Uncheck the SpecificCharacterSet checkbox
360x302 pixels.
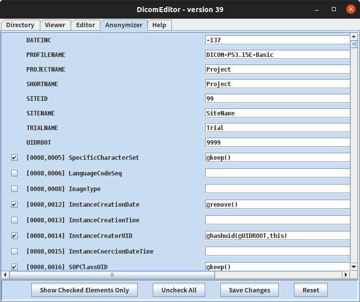(x=14, y=157)
